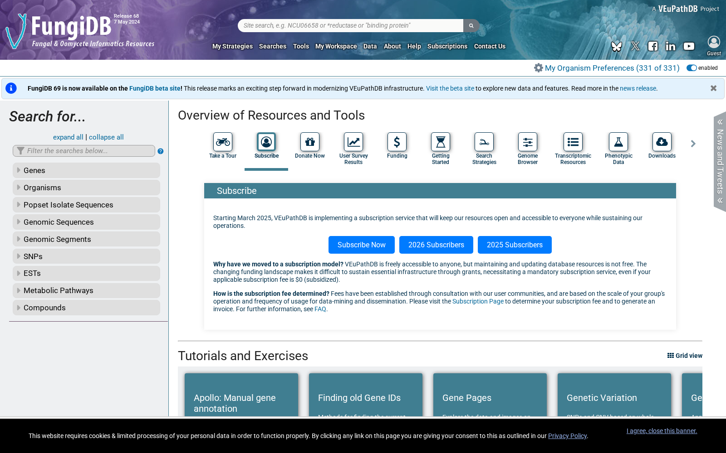Expand the Genomic Segments category
This screenshot has height=453, width=726.
tap(86, 239)
